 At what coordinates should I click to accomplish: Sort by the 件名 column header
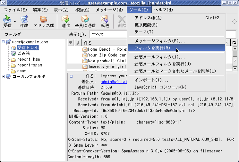pyautogui.click(x=104, y=43)
